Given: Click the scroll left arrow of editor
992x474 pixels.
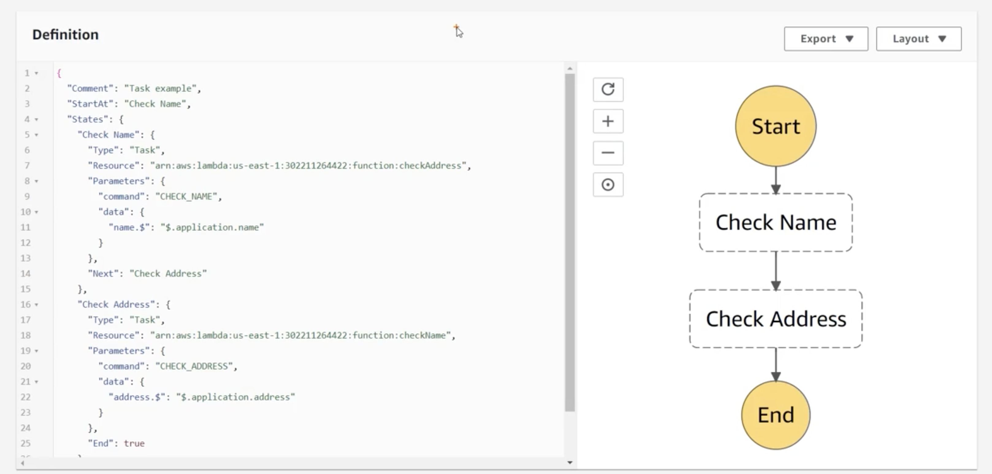Looking at the screenshot, I should click(23, 463).
